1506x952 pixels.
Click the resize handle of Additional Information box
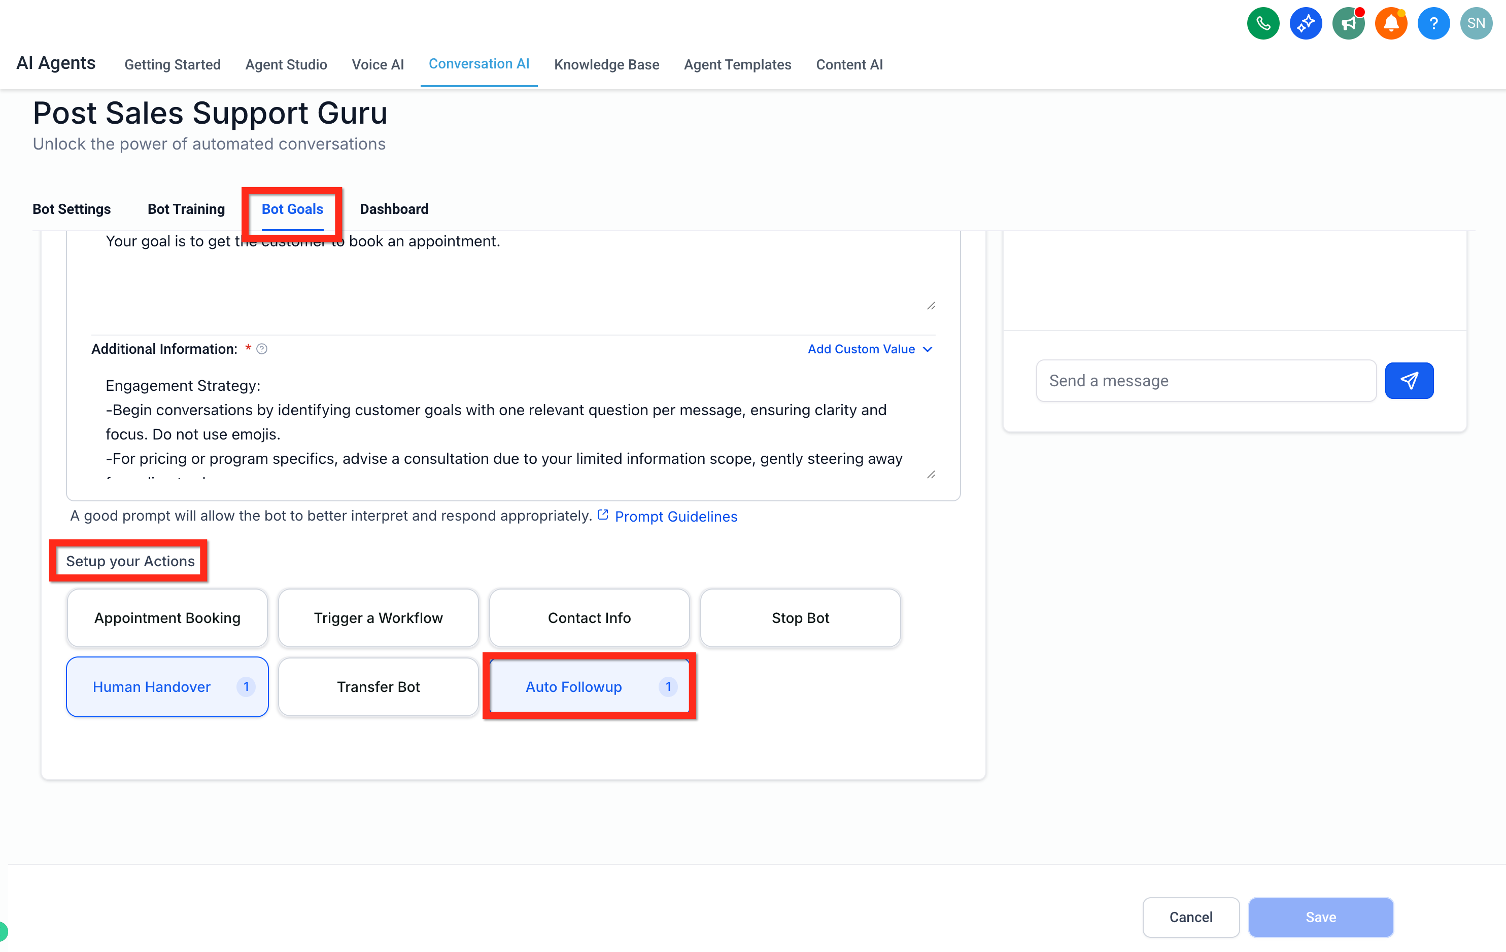pyautogui.click(x=931, y=475)
